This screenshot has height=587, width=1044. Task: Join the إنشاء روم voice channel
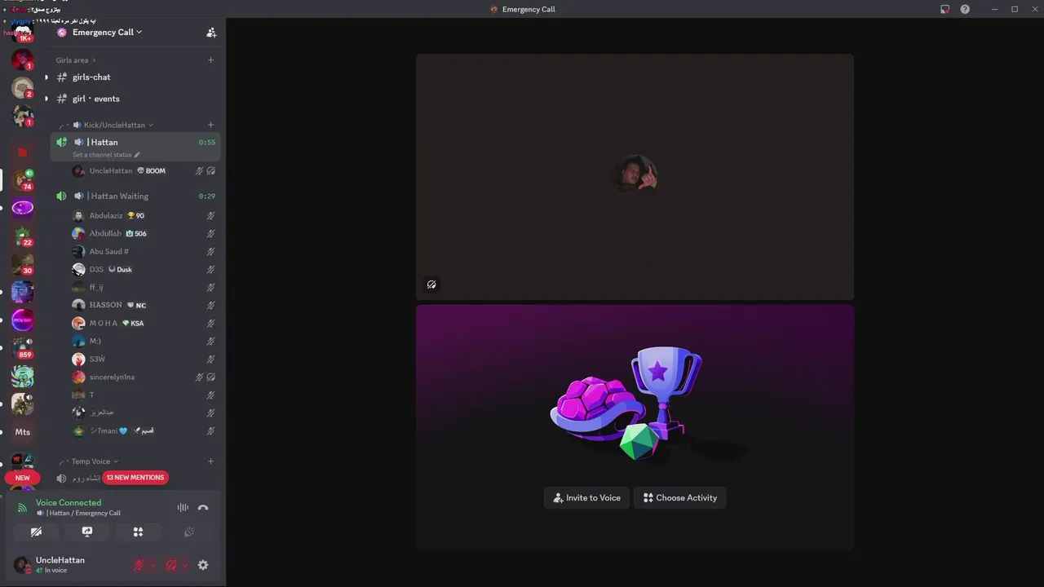tap(86, 478)
